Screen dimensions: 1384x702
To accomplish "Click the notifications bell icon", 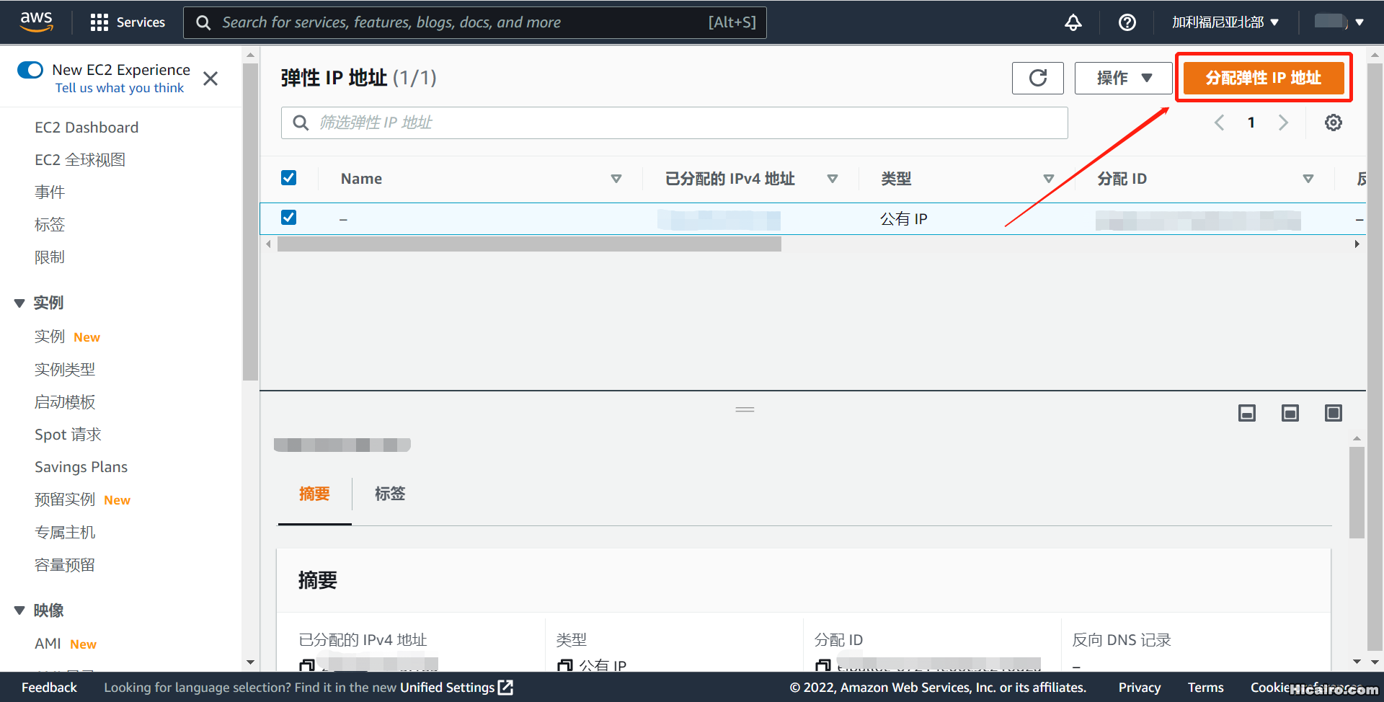I will coord(1073,22).
